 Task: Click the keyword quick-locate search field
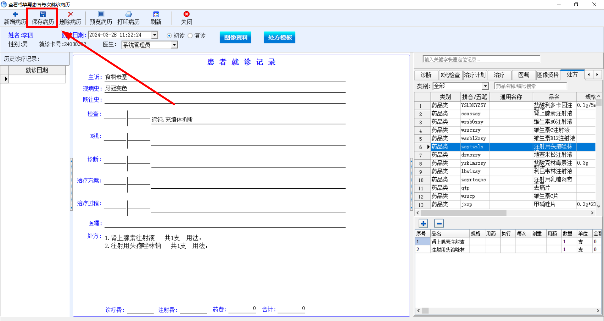tap(481, 59)
